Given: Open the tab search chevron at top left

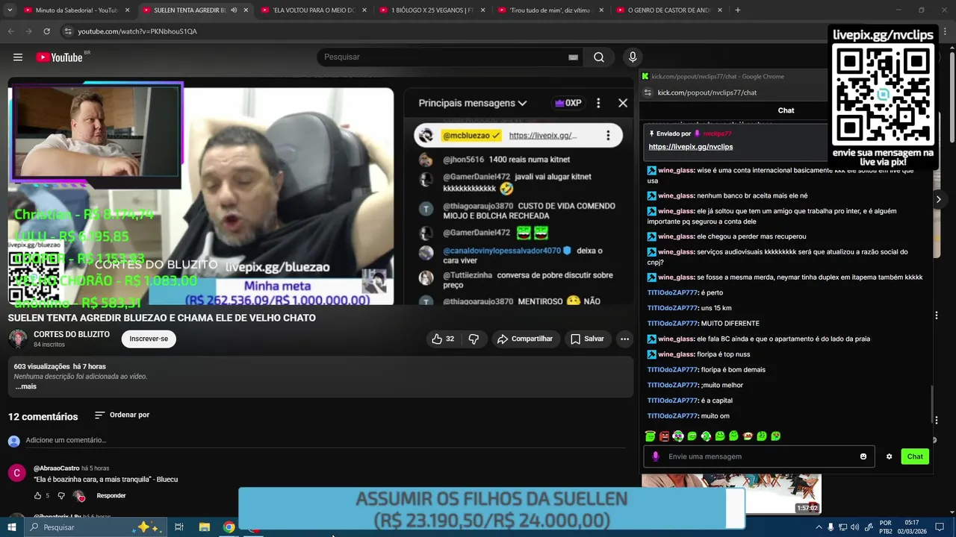Looking at the screenshot, I should point(10,10).
